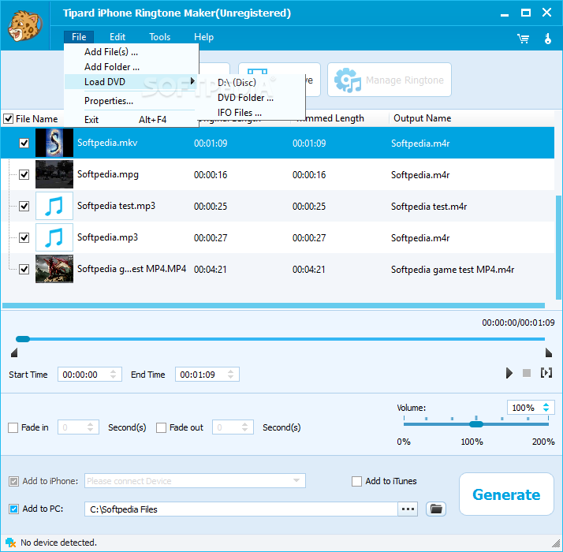The image size is (563, 552).
Task: Click the Manage Ringtone button label
Action: (x=405, y=80)
